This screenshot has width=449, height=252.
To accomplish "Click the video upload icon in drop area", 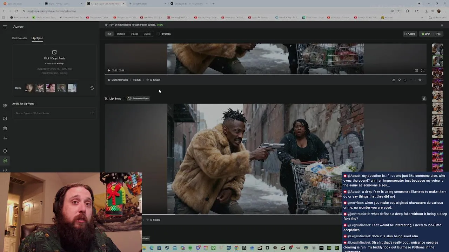I will pyautogui.click(x=54, y=52).
